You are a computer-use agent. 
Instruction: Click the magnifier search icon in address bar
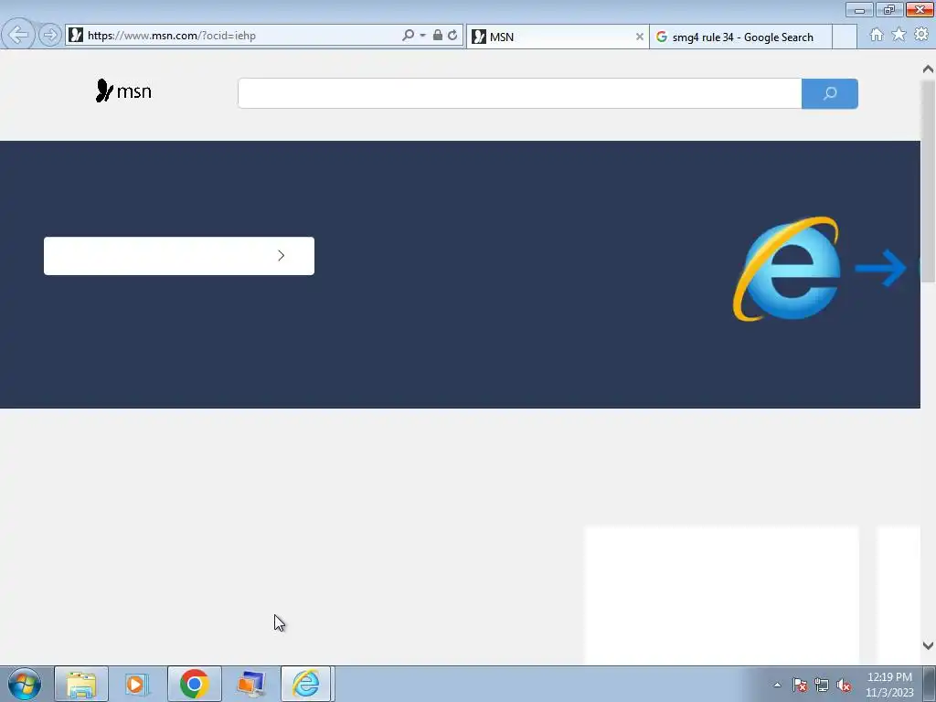(x=409, y=36)
